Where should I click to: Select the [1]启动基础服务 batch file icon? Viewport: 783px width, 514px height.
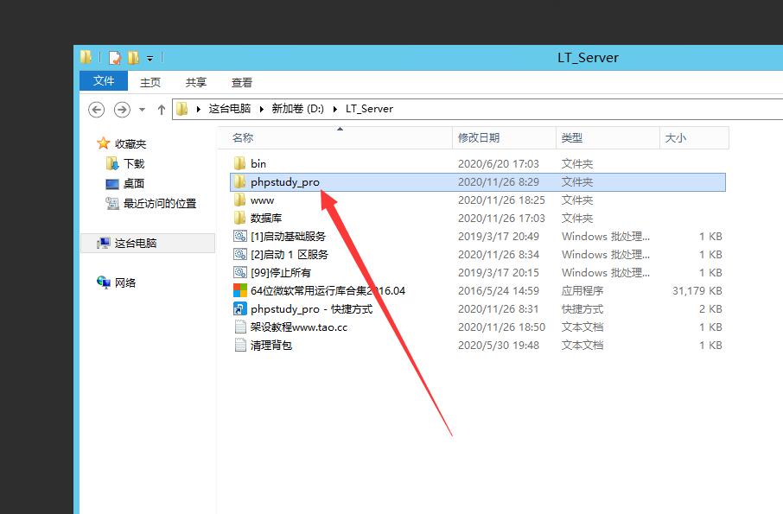[240, 236]
